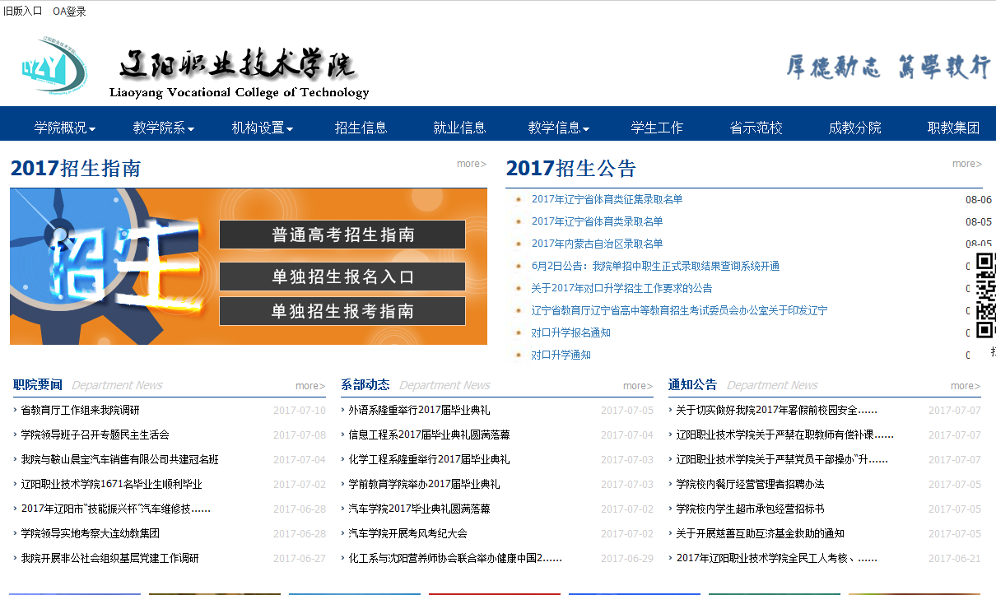The image size is (996, 595).
Task: Open 2017年辽宁省体育类征集录取名单 announcement
Action: coord(607,199)
